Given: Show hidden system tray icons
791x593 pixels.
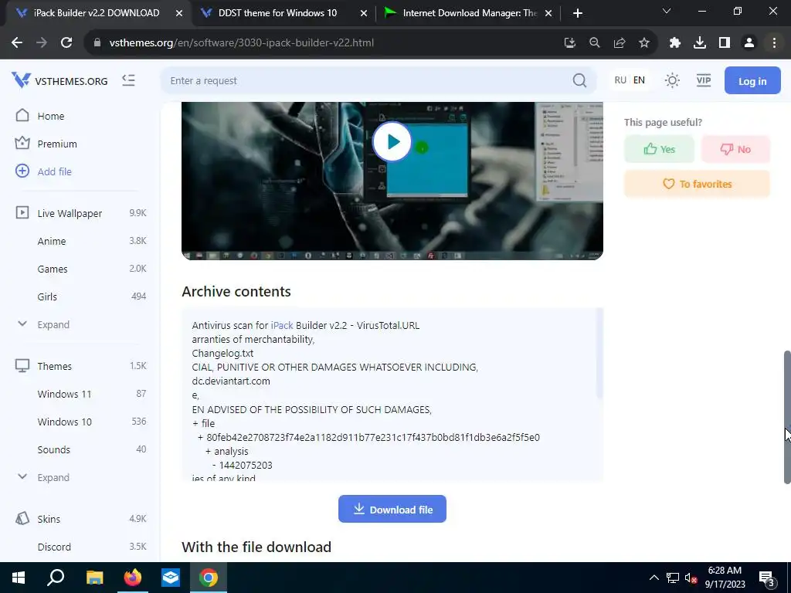Looking at the screenshot, I should point(654,578).
